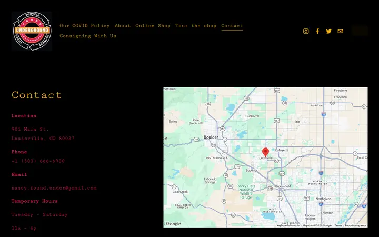Select the Contact nav item
Screen dimensions: 379x237
[232, 26]
